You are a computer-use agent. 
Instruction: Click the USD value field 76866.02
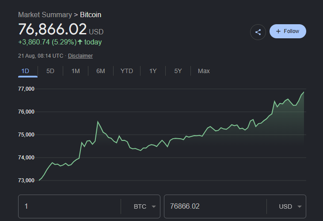pyautogui.click(x=215, y=206)
